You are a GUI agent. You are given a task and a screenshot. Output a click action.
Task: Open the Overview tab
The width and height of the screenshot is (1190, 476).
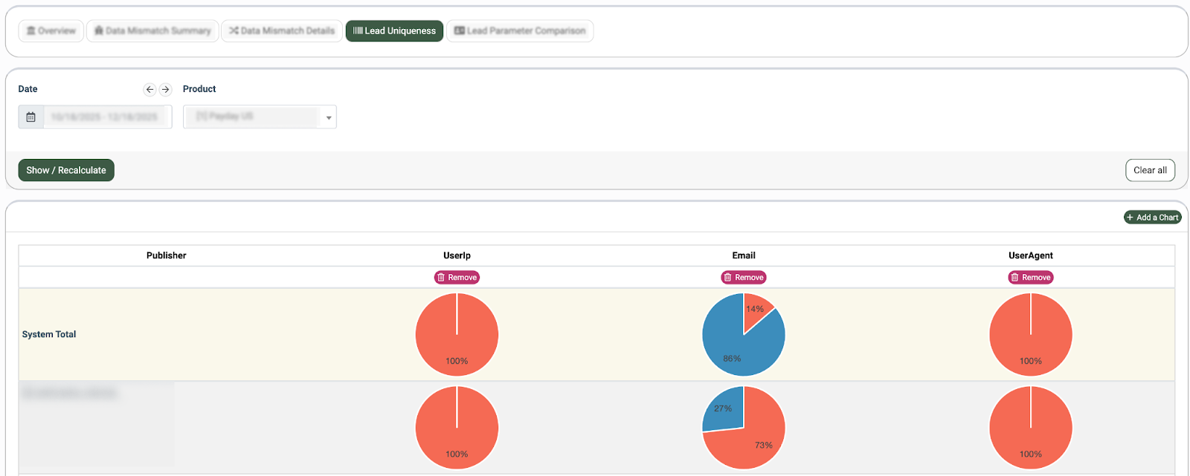pyautogui.click(x=51, y=31)
